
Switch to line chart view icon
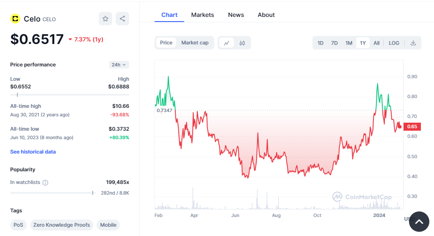pyautogui.click(x=227, y=43)
